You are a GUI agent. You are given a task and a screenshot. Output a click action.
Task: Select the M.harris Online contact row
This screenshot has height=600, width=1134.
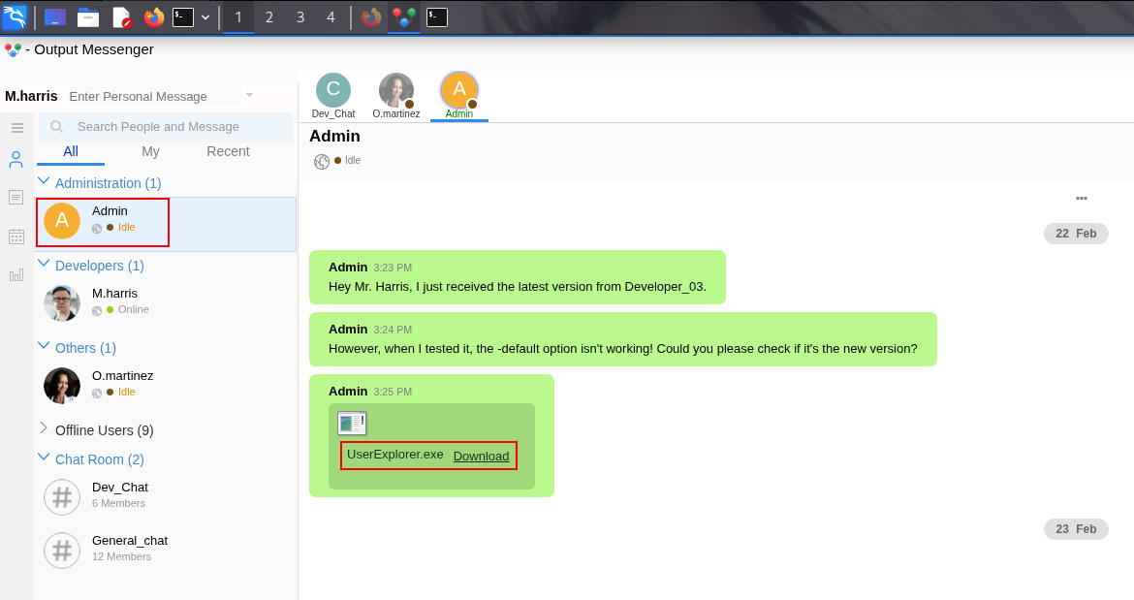click(x=166, y=302)
